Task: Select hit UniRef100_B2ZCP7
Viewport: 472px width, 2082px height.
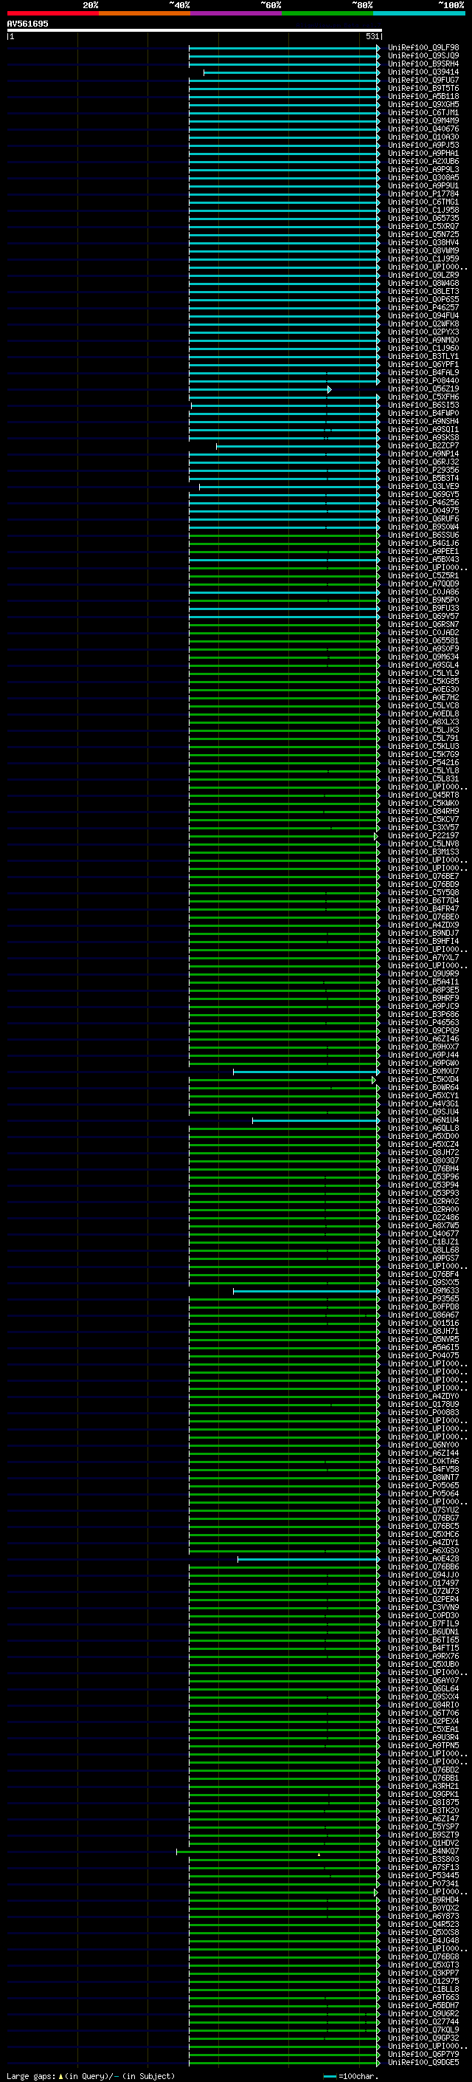Action: click(423, 445)
